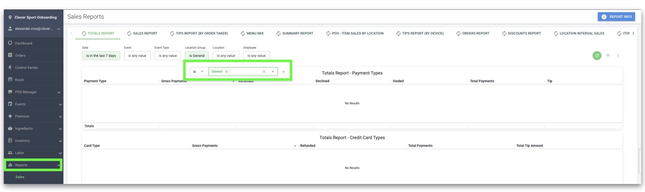Remove the General chip from the filter
This screenshot has width=645, height=192.
(226, 72)
